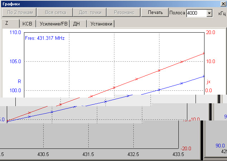
Task: Click the last red jX curve marker
Action: (204, 53)
